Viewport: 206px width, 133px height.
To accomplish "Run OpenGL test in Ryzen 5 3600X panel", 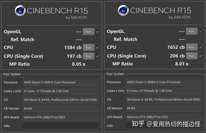I will (x=192, y=31).
